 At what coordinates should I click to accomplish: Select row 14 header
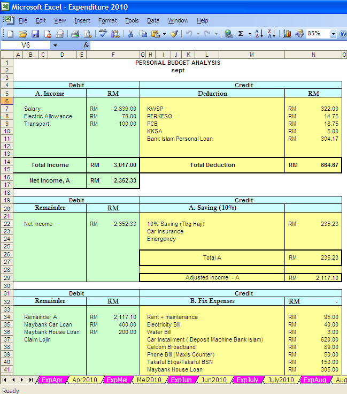[x=7, y=162]
